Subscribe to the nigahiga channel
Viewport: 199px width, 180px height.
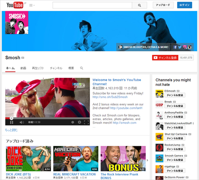175,170
